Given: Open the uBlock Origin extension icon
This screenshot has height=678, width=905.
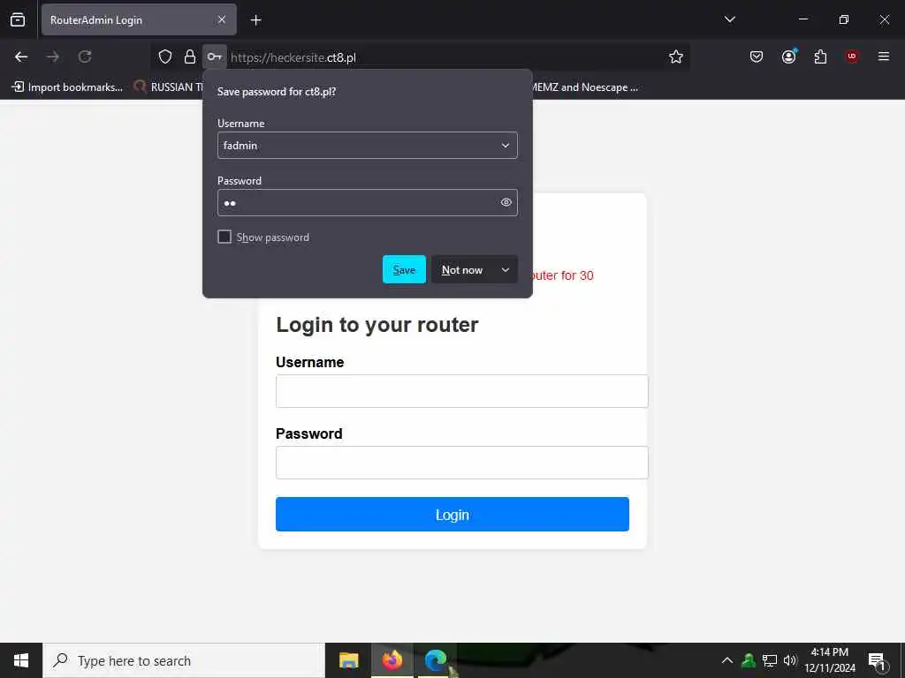Looking at the screenshot, I should tap(852, 56).
